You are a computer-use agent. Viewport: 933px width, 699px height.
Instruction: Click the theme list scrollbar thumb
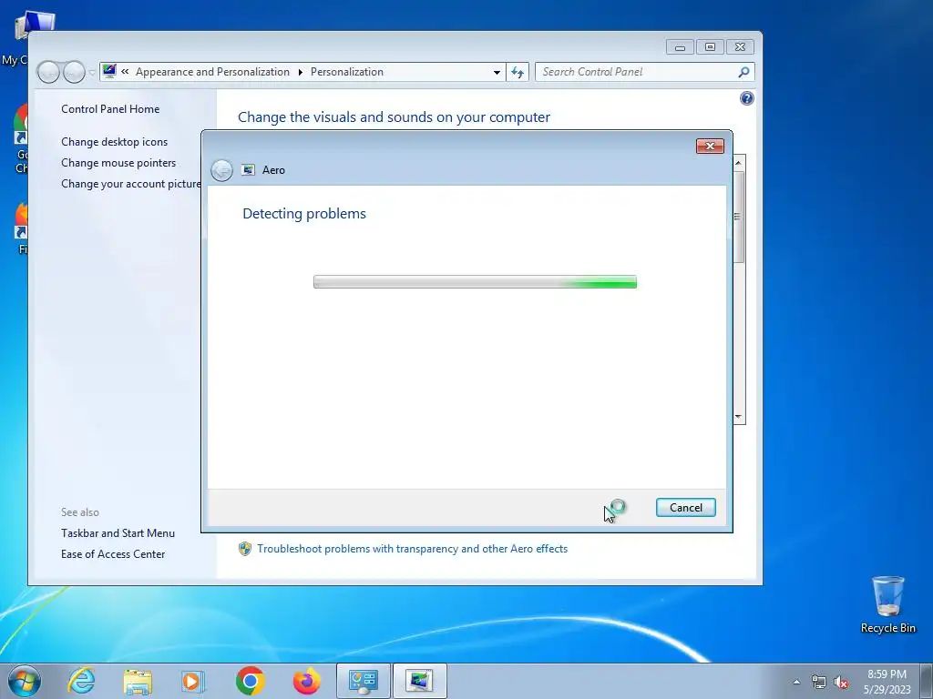coord(738,217)
